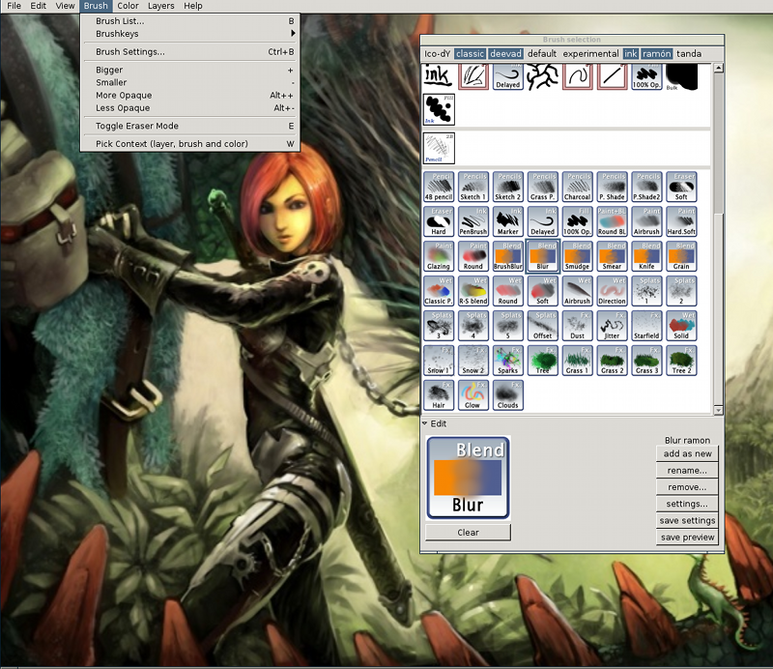Select the Marker ink brush
This screenshot has height=669, width=773.
pos(508,221)
